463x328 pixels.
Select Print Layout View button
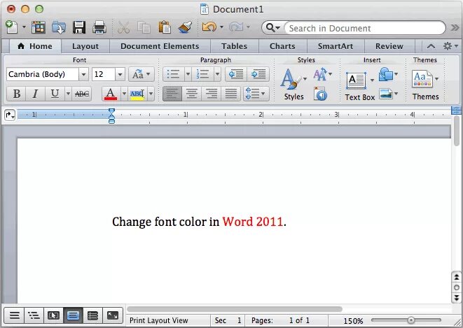pos(74,315)
